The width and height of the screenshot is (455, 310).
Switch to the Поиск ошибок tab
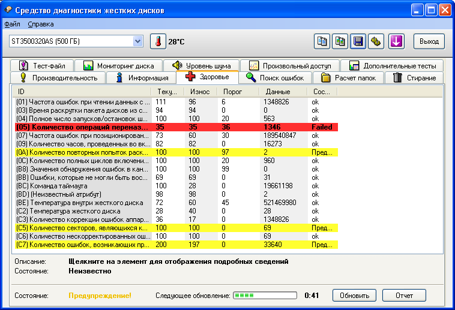click(276, 77)
